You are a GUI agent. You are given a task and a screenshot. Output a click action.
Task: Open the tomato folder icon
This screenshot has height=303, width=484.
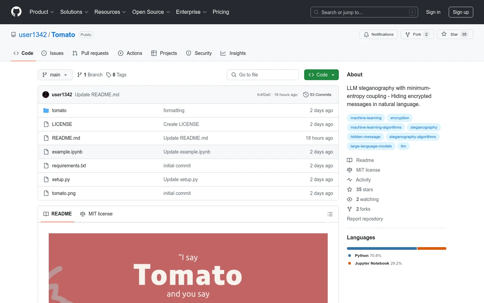pos(46,110)
